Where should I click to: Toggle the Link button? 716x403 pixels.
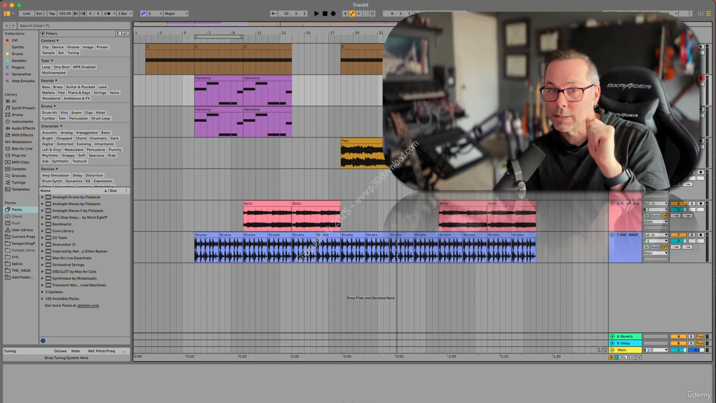tap(26, 13)
